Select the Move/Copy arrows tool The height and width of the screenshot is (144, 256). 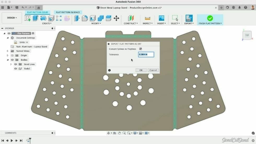pyautogui.click(x=117, y=18)
